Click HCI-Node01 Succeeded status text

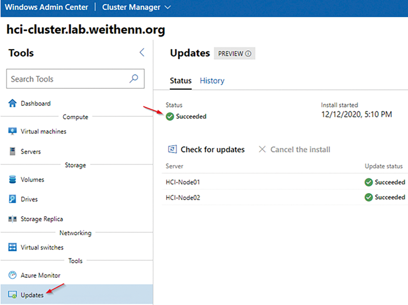coord(390,182)
